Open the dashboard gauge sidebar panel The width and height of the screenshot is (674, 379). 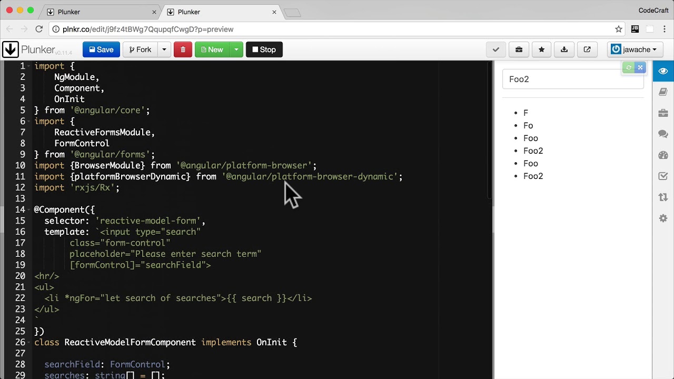(663, 155)
